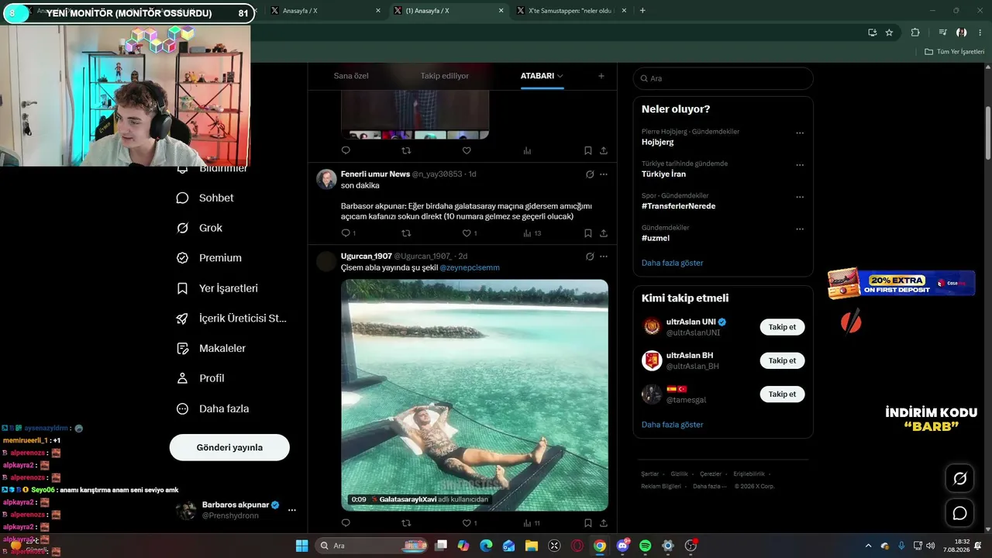Screen dimensions: 992x558
Task: Repost the Fenerli umur News post
Action: (406, 233)
